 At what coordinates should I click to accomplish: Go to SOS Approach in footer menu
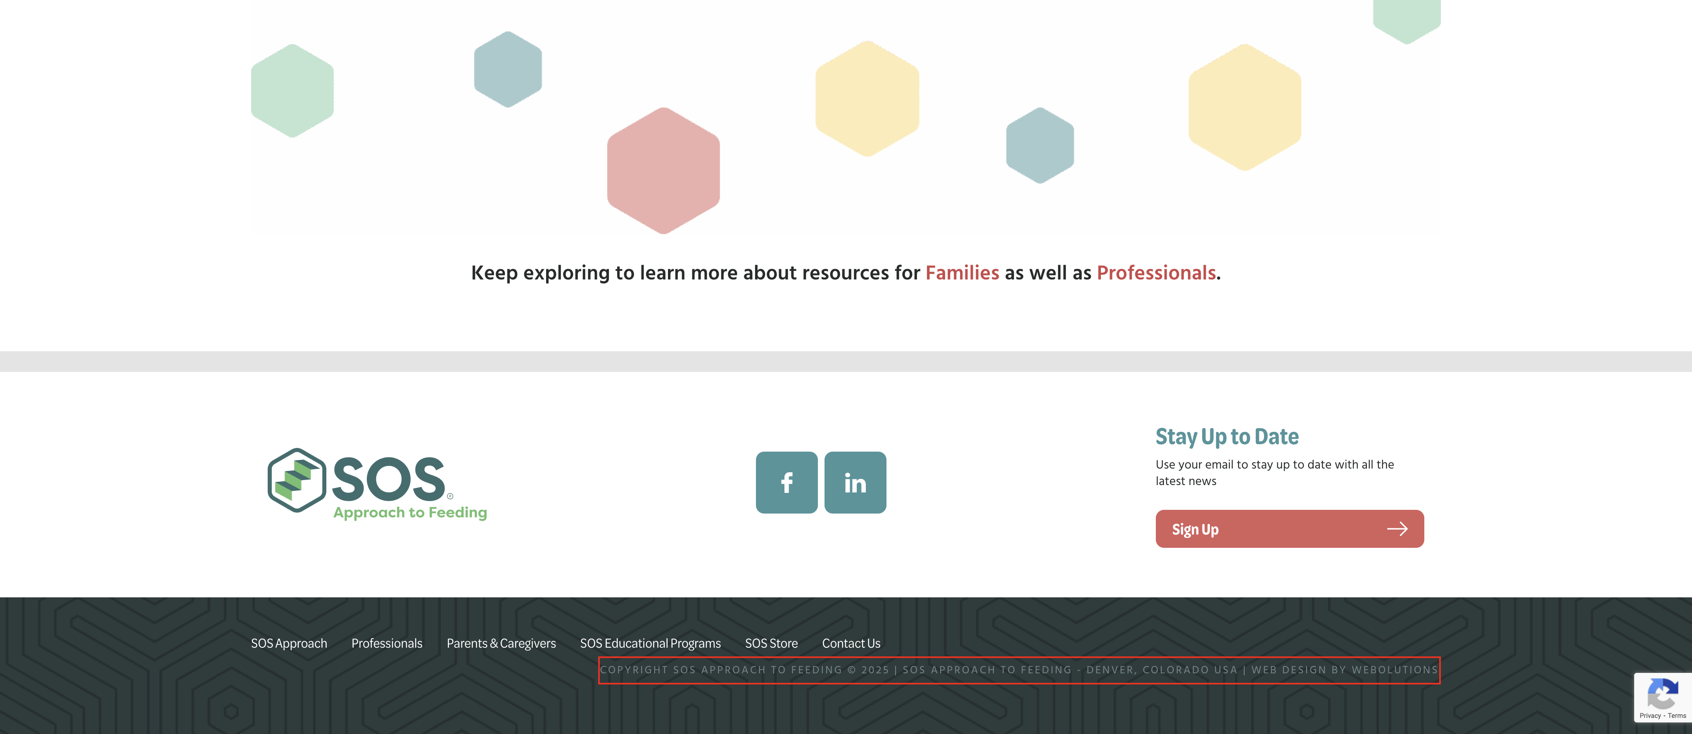tap(288, 644)
